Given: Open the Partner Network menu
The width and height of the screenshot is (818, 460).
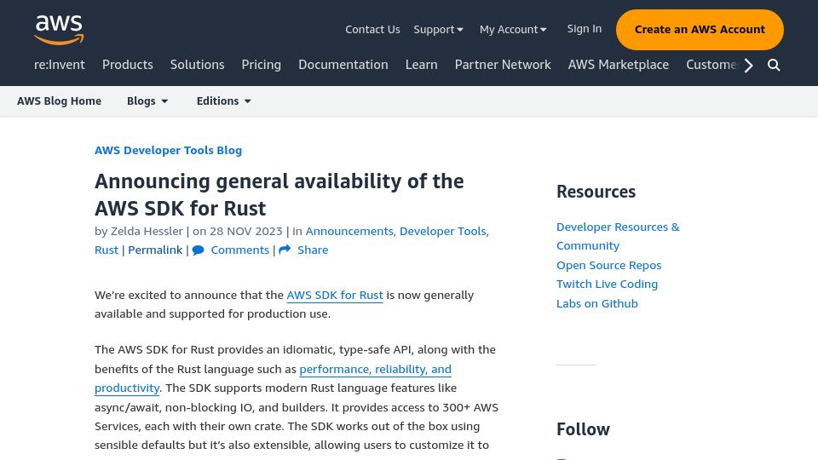Looking at the screenshot, I should (x=503, y=65).
